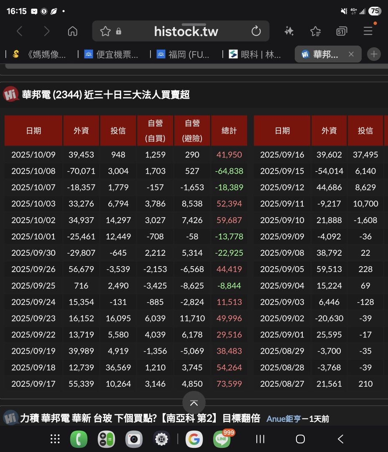
Task: Select the 56,679 foreign investor cell
Action: coord(81,269)
